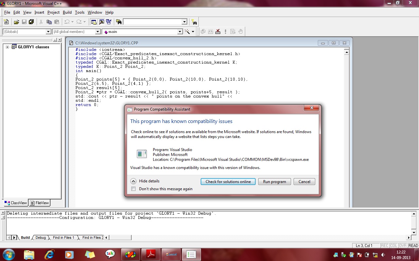Click the volume speaker tray icon
This screenshot has width=419, height=261.
pyautogui.click(x=383, y=254)
